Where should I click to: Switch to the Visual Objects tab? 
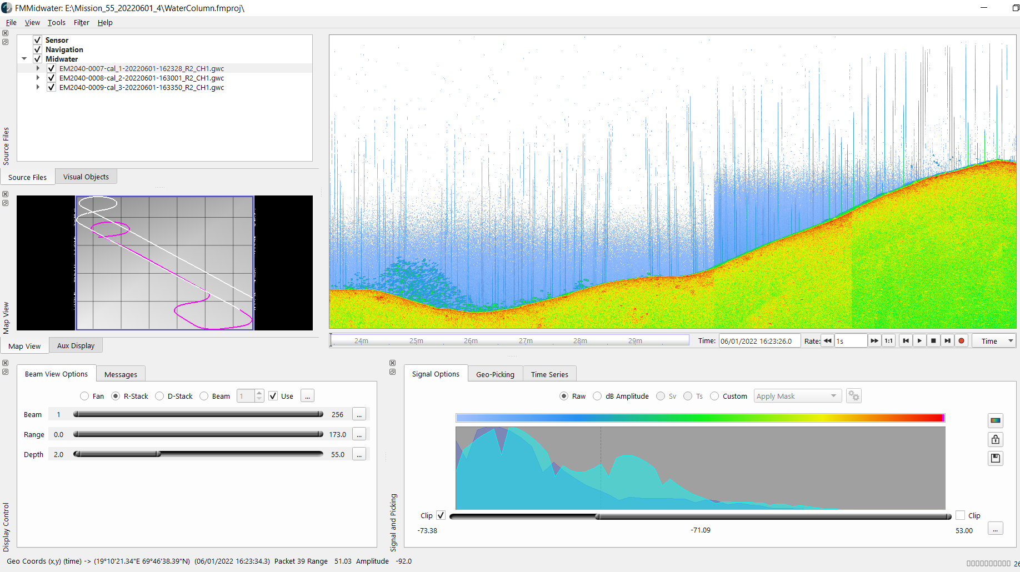[86, 176]
